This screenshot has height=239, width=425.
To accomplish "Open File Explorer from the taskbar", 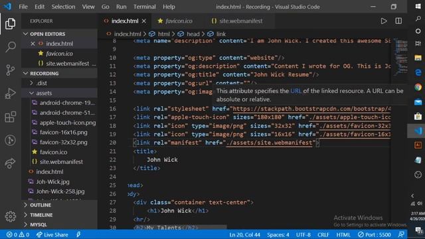I will (x=418, y=58).
